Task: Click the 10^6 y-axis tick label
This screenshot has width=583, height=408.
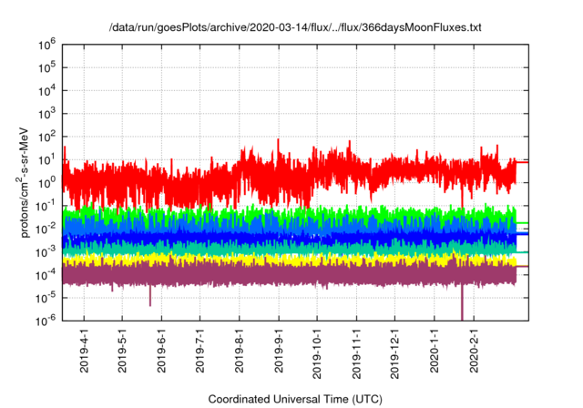Action: point(46,45)
